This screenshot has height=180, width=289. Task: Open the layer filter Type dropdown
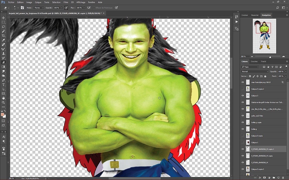[250, 67]
